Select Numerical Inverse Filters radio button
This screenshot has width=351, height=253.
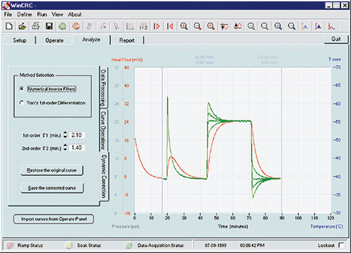pos(22,89)
